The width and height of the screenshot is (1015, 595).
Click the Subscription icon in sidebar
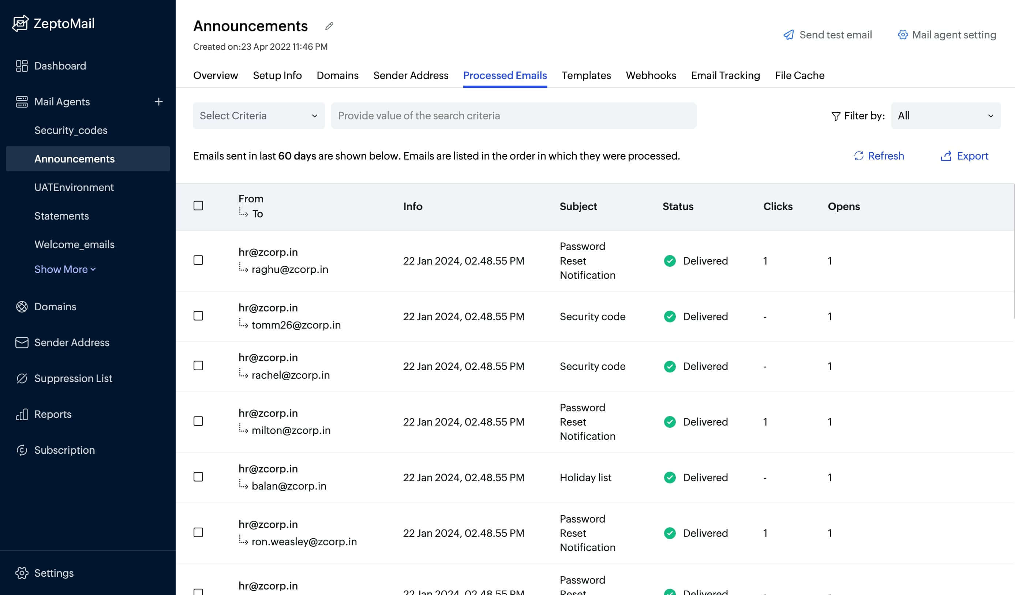pyautogui.click(x=22, y=450)
